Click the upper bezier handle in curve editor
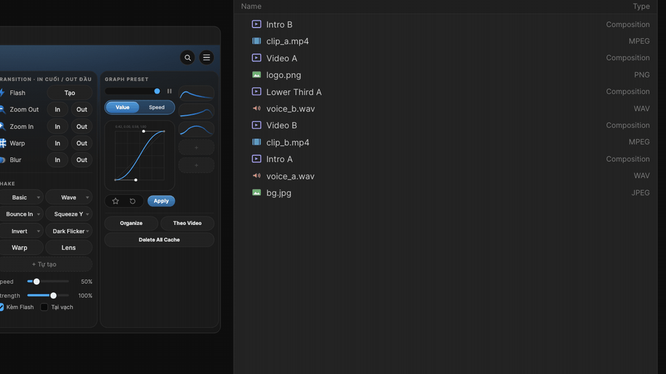Viewport: 666px width, 374px height. pos(144,131)
